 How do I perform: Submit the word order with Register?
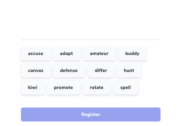[x=90, y=114]
